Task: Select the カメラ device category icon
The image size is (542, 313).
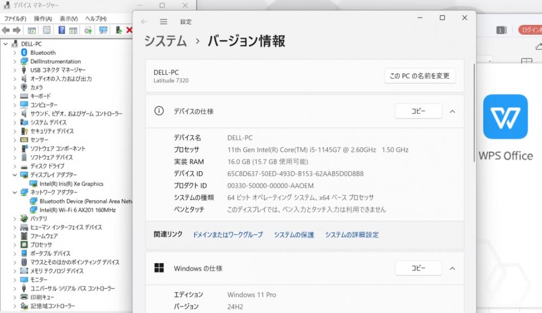Action: tap(24, 87)
